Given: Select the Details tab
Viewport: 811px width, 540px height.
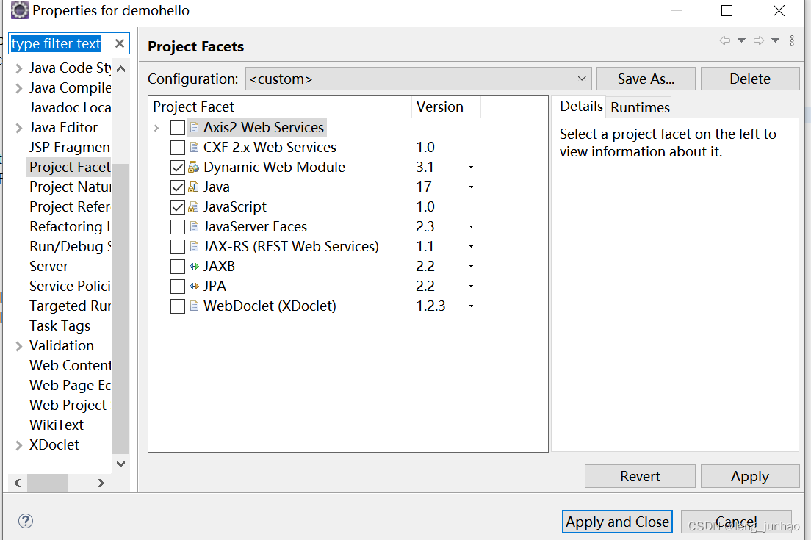Looking at the screenshot, I should pyautogui.click(x=581, y=107).
